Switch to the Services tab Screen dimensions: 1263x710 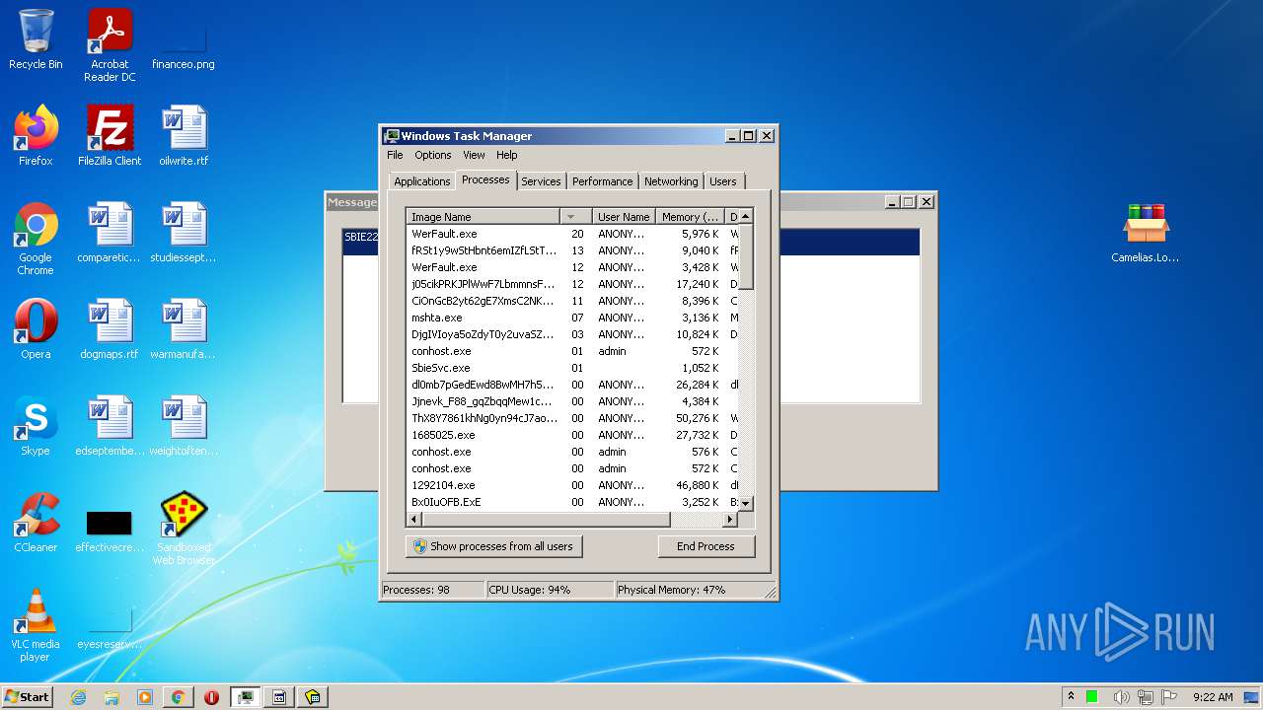pyautogui.click(x=541, y=181)
